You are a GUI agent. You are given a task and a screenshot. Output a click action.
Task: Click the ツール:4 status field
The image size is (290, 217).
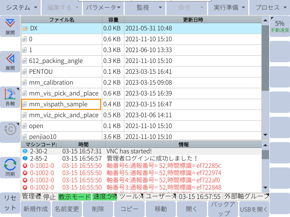131,197
